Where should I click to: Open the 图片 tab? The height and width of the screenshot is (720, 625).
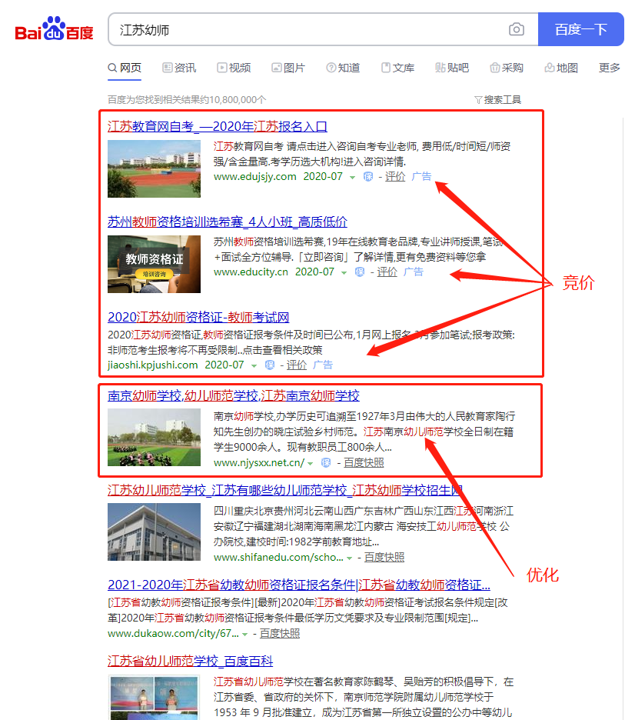pos(288,68)
